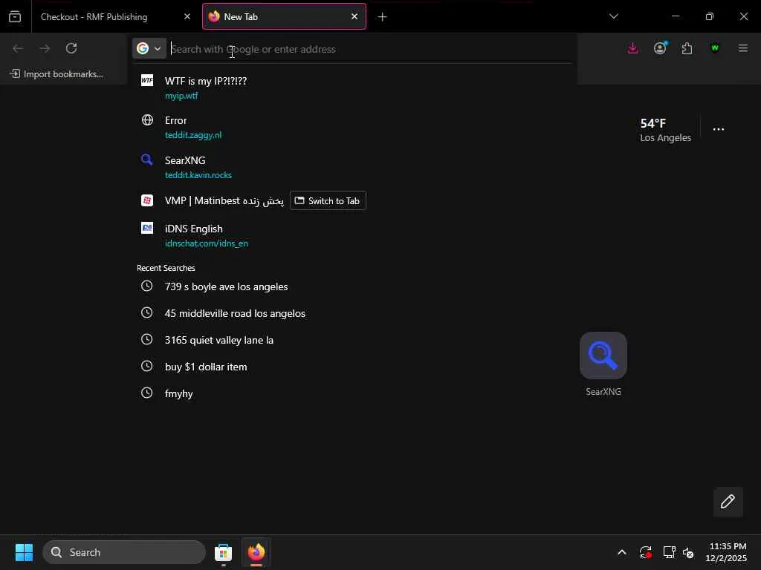Click the teddit.kavin.rocks URL
761x570 pixels.
[198, 175]
